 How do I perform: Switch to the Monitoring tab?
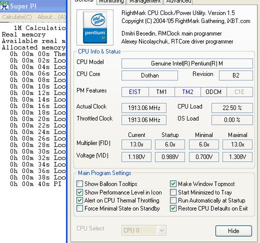pyautogui.click(x=111, y=2)
